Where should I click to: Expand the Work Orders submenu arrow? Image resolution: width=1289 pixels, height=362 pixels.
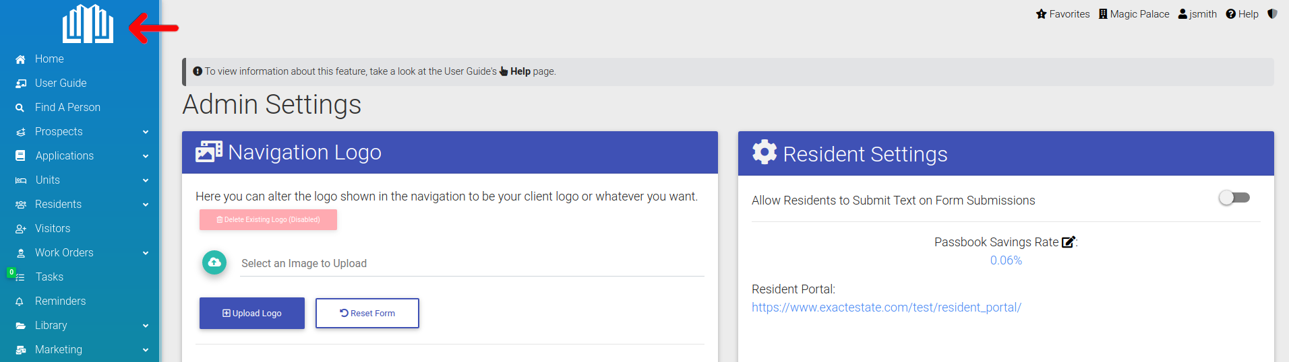(146, 253)
